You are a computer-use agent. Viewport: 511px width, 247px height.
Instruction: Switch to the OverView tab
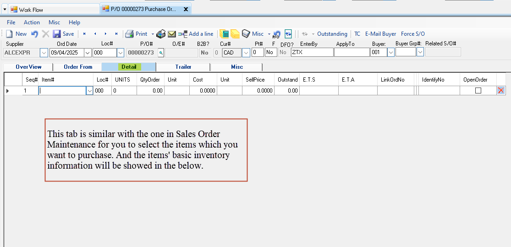click(x=29, y=67)
